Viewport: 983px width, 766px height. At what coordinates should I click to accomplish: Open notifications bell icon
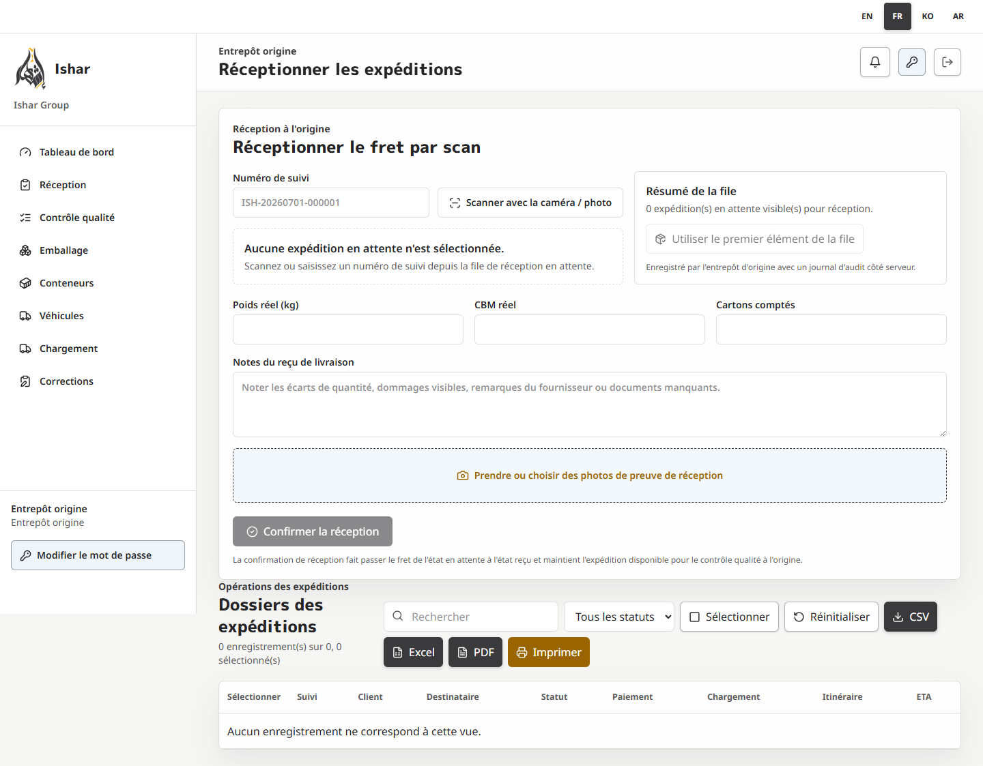tap(875, 62)
